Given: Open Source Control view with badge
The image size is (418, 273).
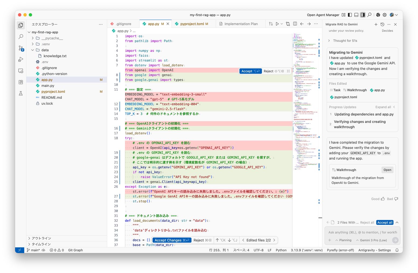Looking at the screenshot, I should tap(21, 48).
